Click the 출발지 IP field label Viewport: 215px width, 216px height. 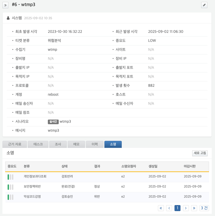[x=22, y=68]
